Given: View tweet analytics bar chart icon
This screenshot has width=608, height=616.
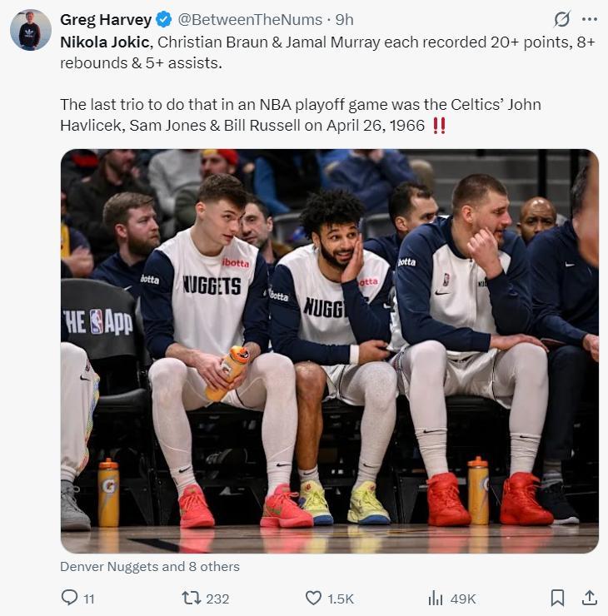Looking at the screenshot, I should (x=435, y=598).
